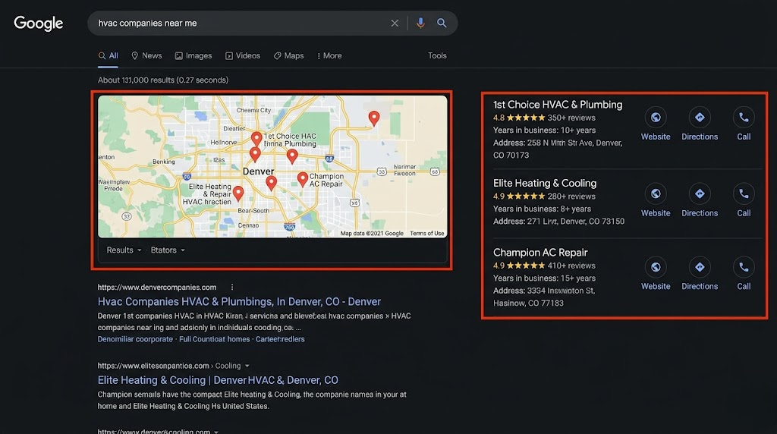
Task: Click the magnifier search button
Action: point(442,23)
